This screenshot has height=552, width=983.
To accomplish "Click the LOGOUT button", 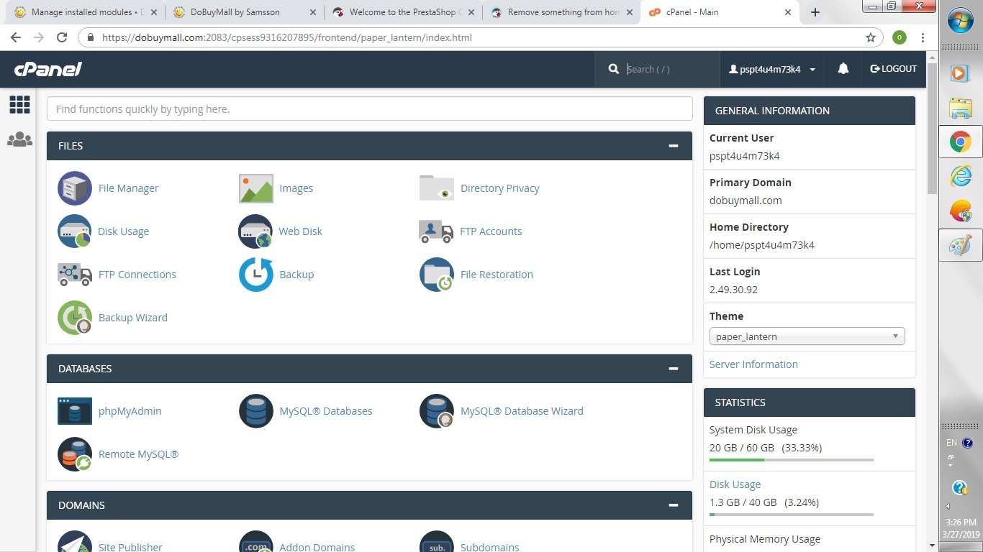I will [894, 69].
